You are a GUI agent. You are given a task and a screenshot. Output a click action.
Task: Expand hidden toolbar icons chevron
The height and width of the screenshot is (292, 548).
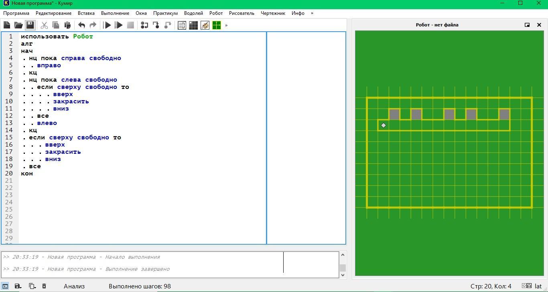(x=226, y=25)
